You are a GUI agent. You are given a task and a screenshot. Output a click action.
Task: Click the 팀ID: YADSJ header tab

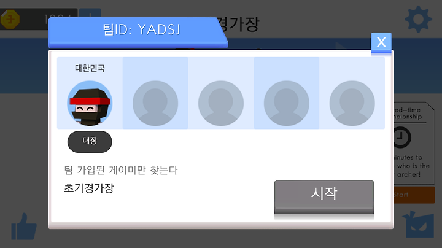click(x=138, y=33)
